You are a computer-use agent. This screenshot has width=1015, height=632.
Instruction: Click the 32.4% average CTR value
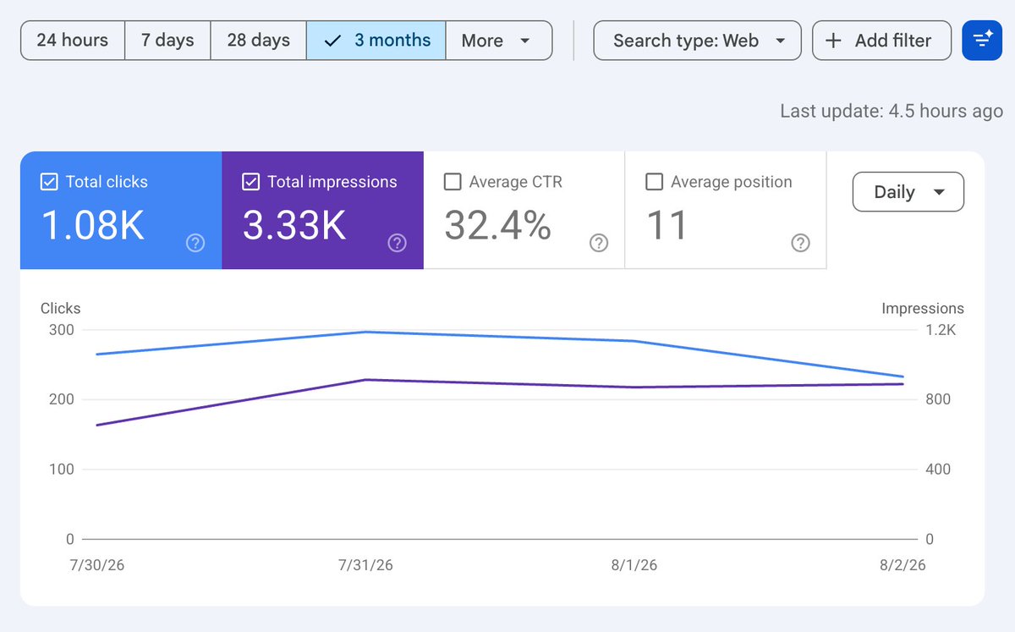click(498, 226)
